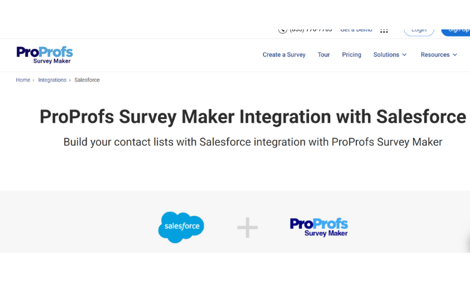This screenshot has width=470, height=282.
Task: Open the Tour page
Action: [324, 55]
